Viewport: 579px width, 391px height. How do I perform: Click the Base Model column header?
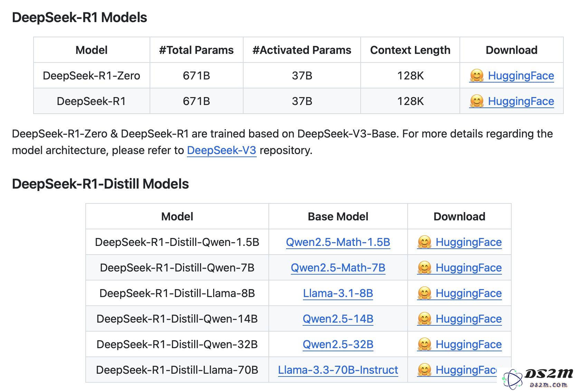338,217
